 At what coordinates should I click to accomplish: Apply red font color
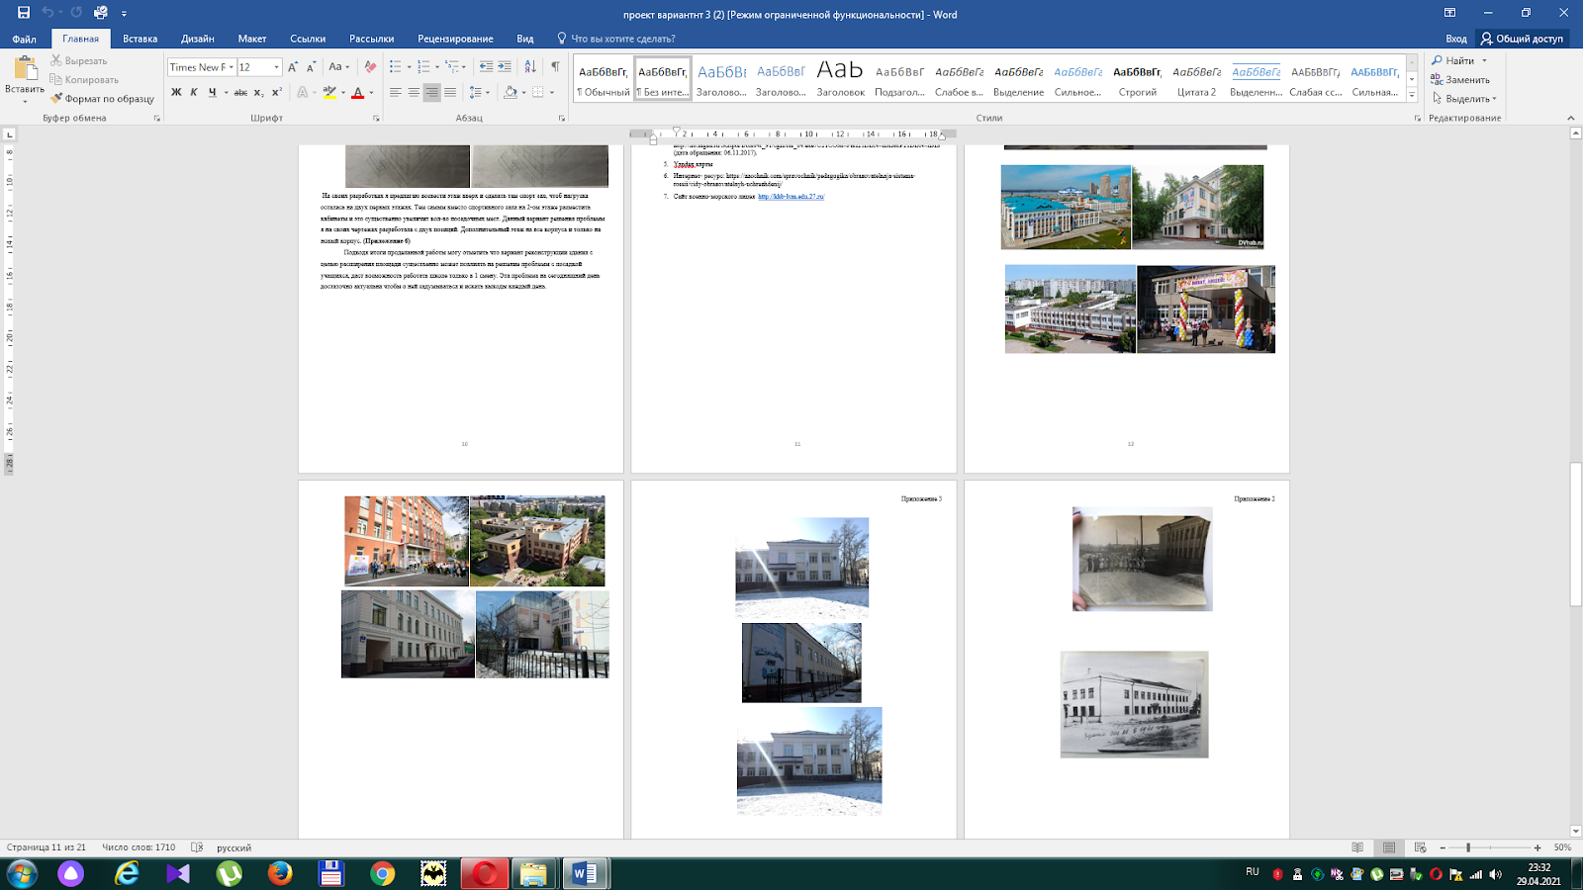pos(357,92)
